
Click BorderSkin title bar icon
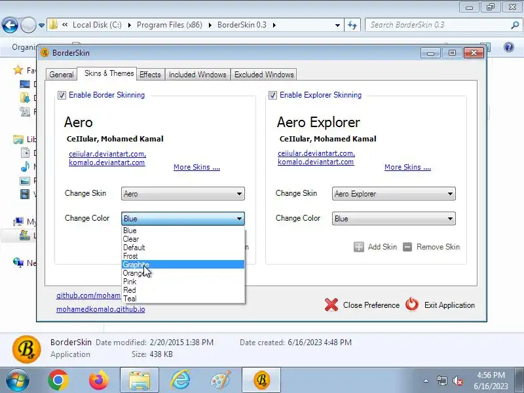tap(45, 53)
